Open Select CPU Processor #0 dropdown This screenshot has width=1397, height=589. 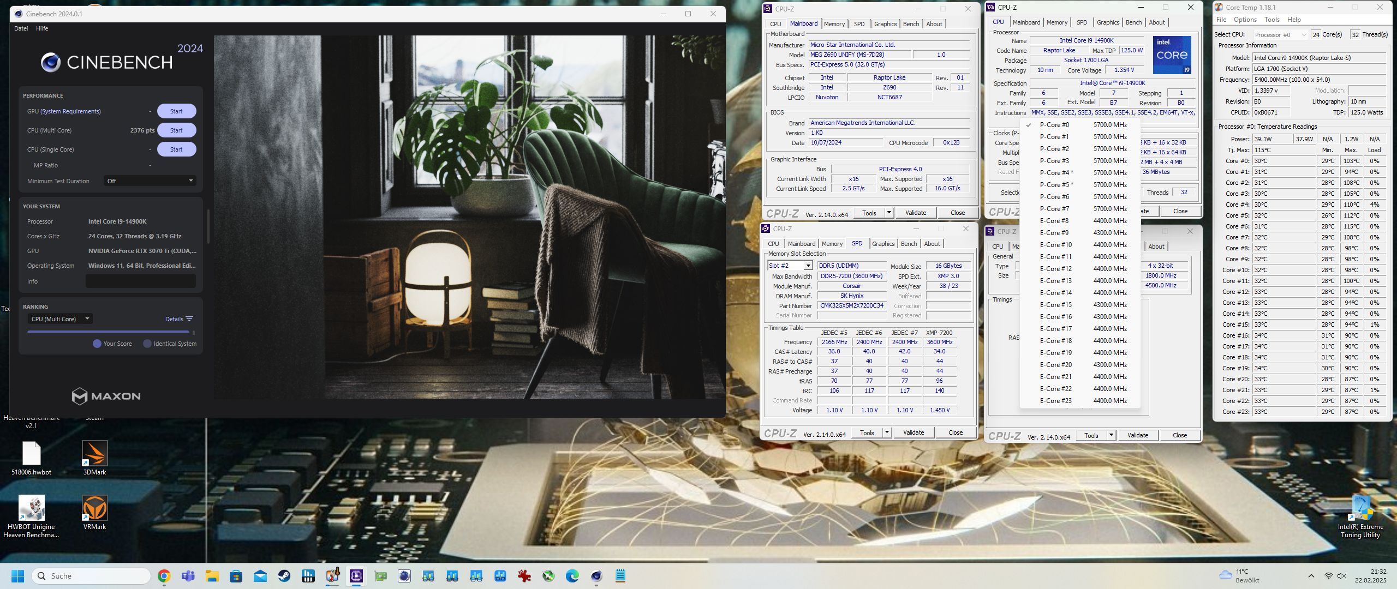[x=1281, y=35]
